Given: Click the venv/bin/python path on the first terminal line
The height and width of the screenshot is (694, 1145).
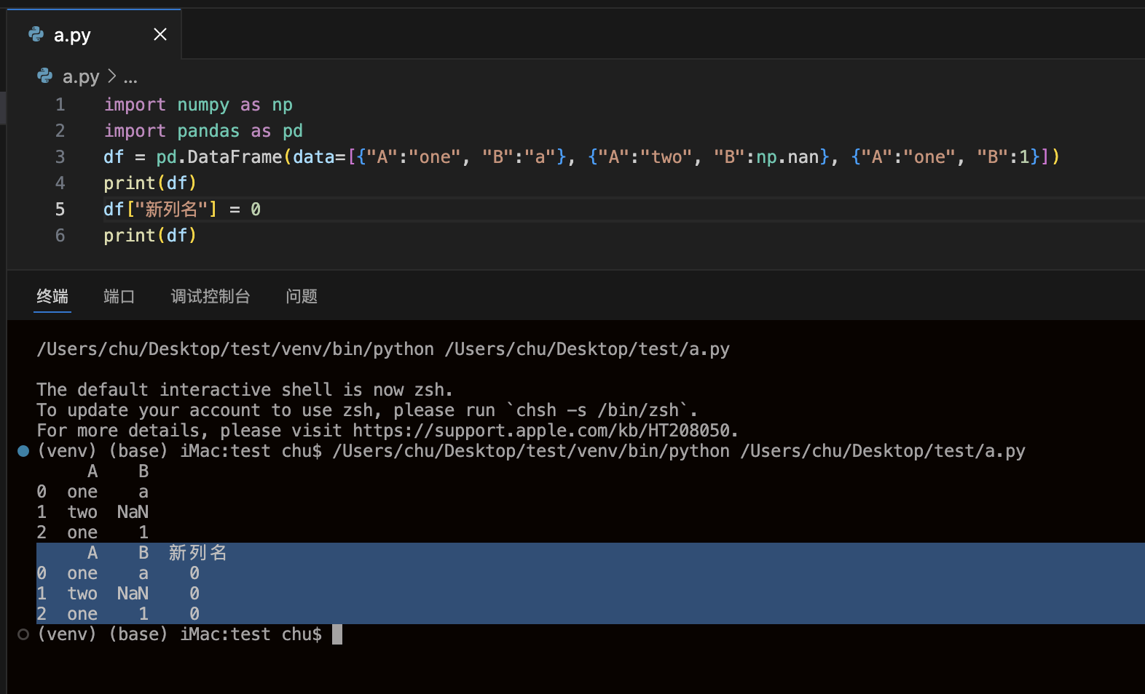Looking at the screenshot, I should (x=235, y=349).
